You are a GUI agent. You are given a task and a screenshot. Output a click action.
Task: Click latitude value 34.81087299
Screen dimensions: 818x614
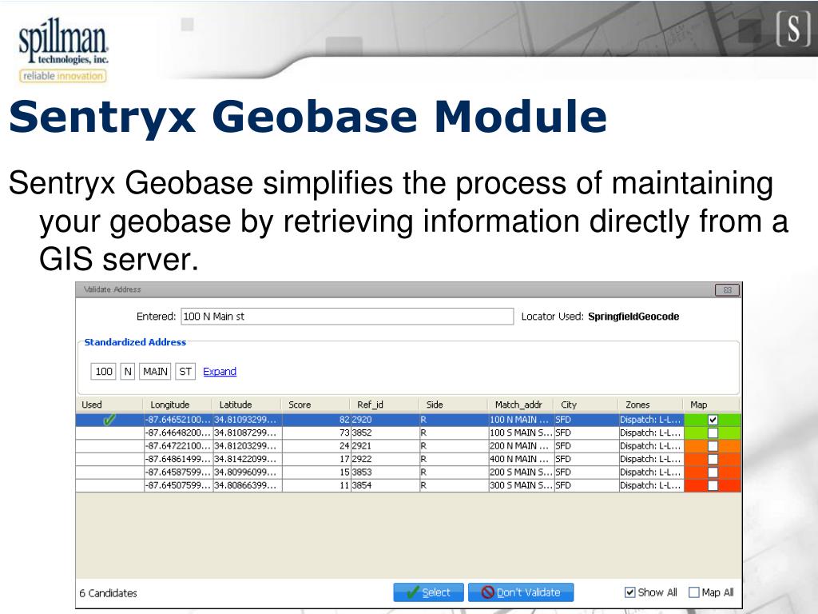(248, 433)
